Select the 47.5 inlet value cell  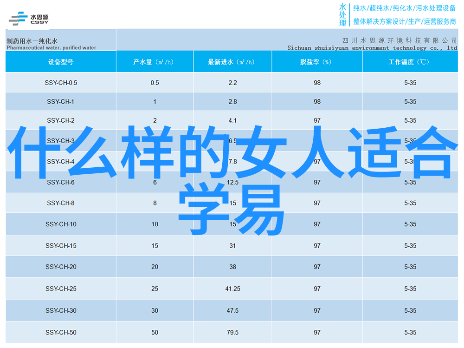point(232,310)
